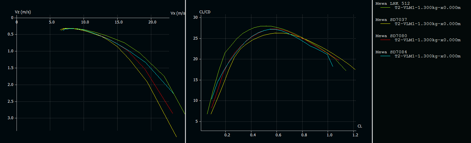The width and height of the screenshot is (471, 143).
Task: Select the T2-VLM1 polar under SD7037
Action: (427, 24)
